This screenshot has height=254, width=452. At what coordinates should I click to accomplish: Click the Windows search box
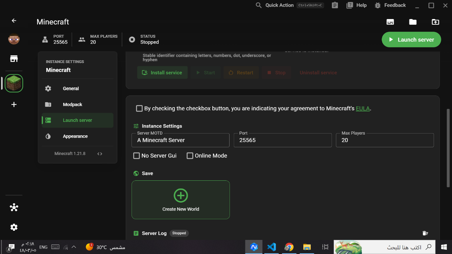tap(385, 247)
